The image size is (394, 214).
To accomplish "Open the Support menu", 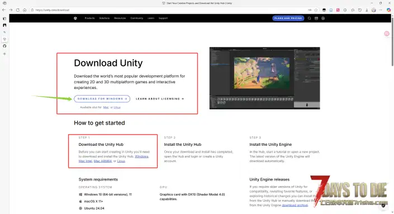I will 163,18.
